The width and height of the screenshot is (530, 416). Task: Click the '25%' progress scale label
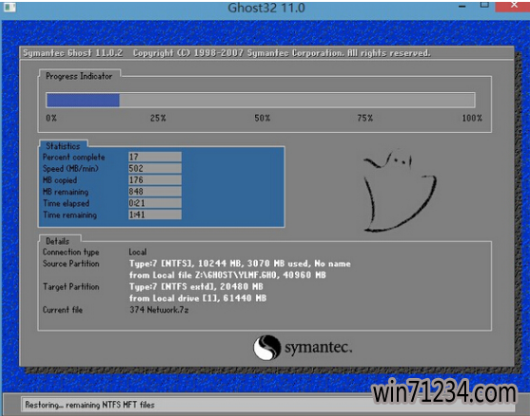(158, 118)
